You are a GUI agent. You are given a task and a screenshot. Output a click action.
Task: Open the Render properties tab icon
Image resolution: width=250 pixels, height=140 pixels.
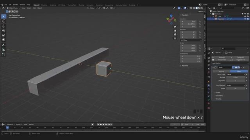point(209,58)
